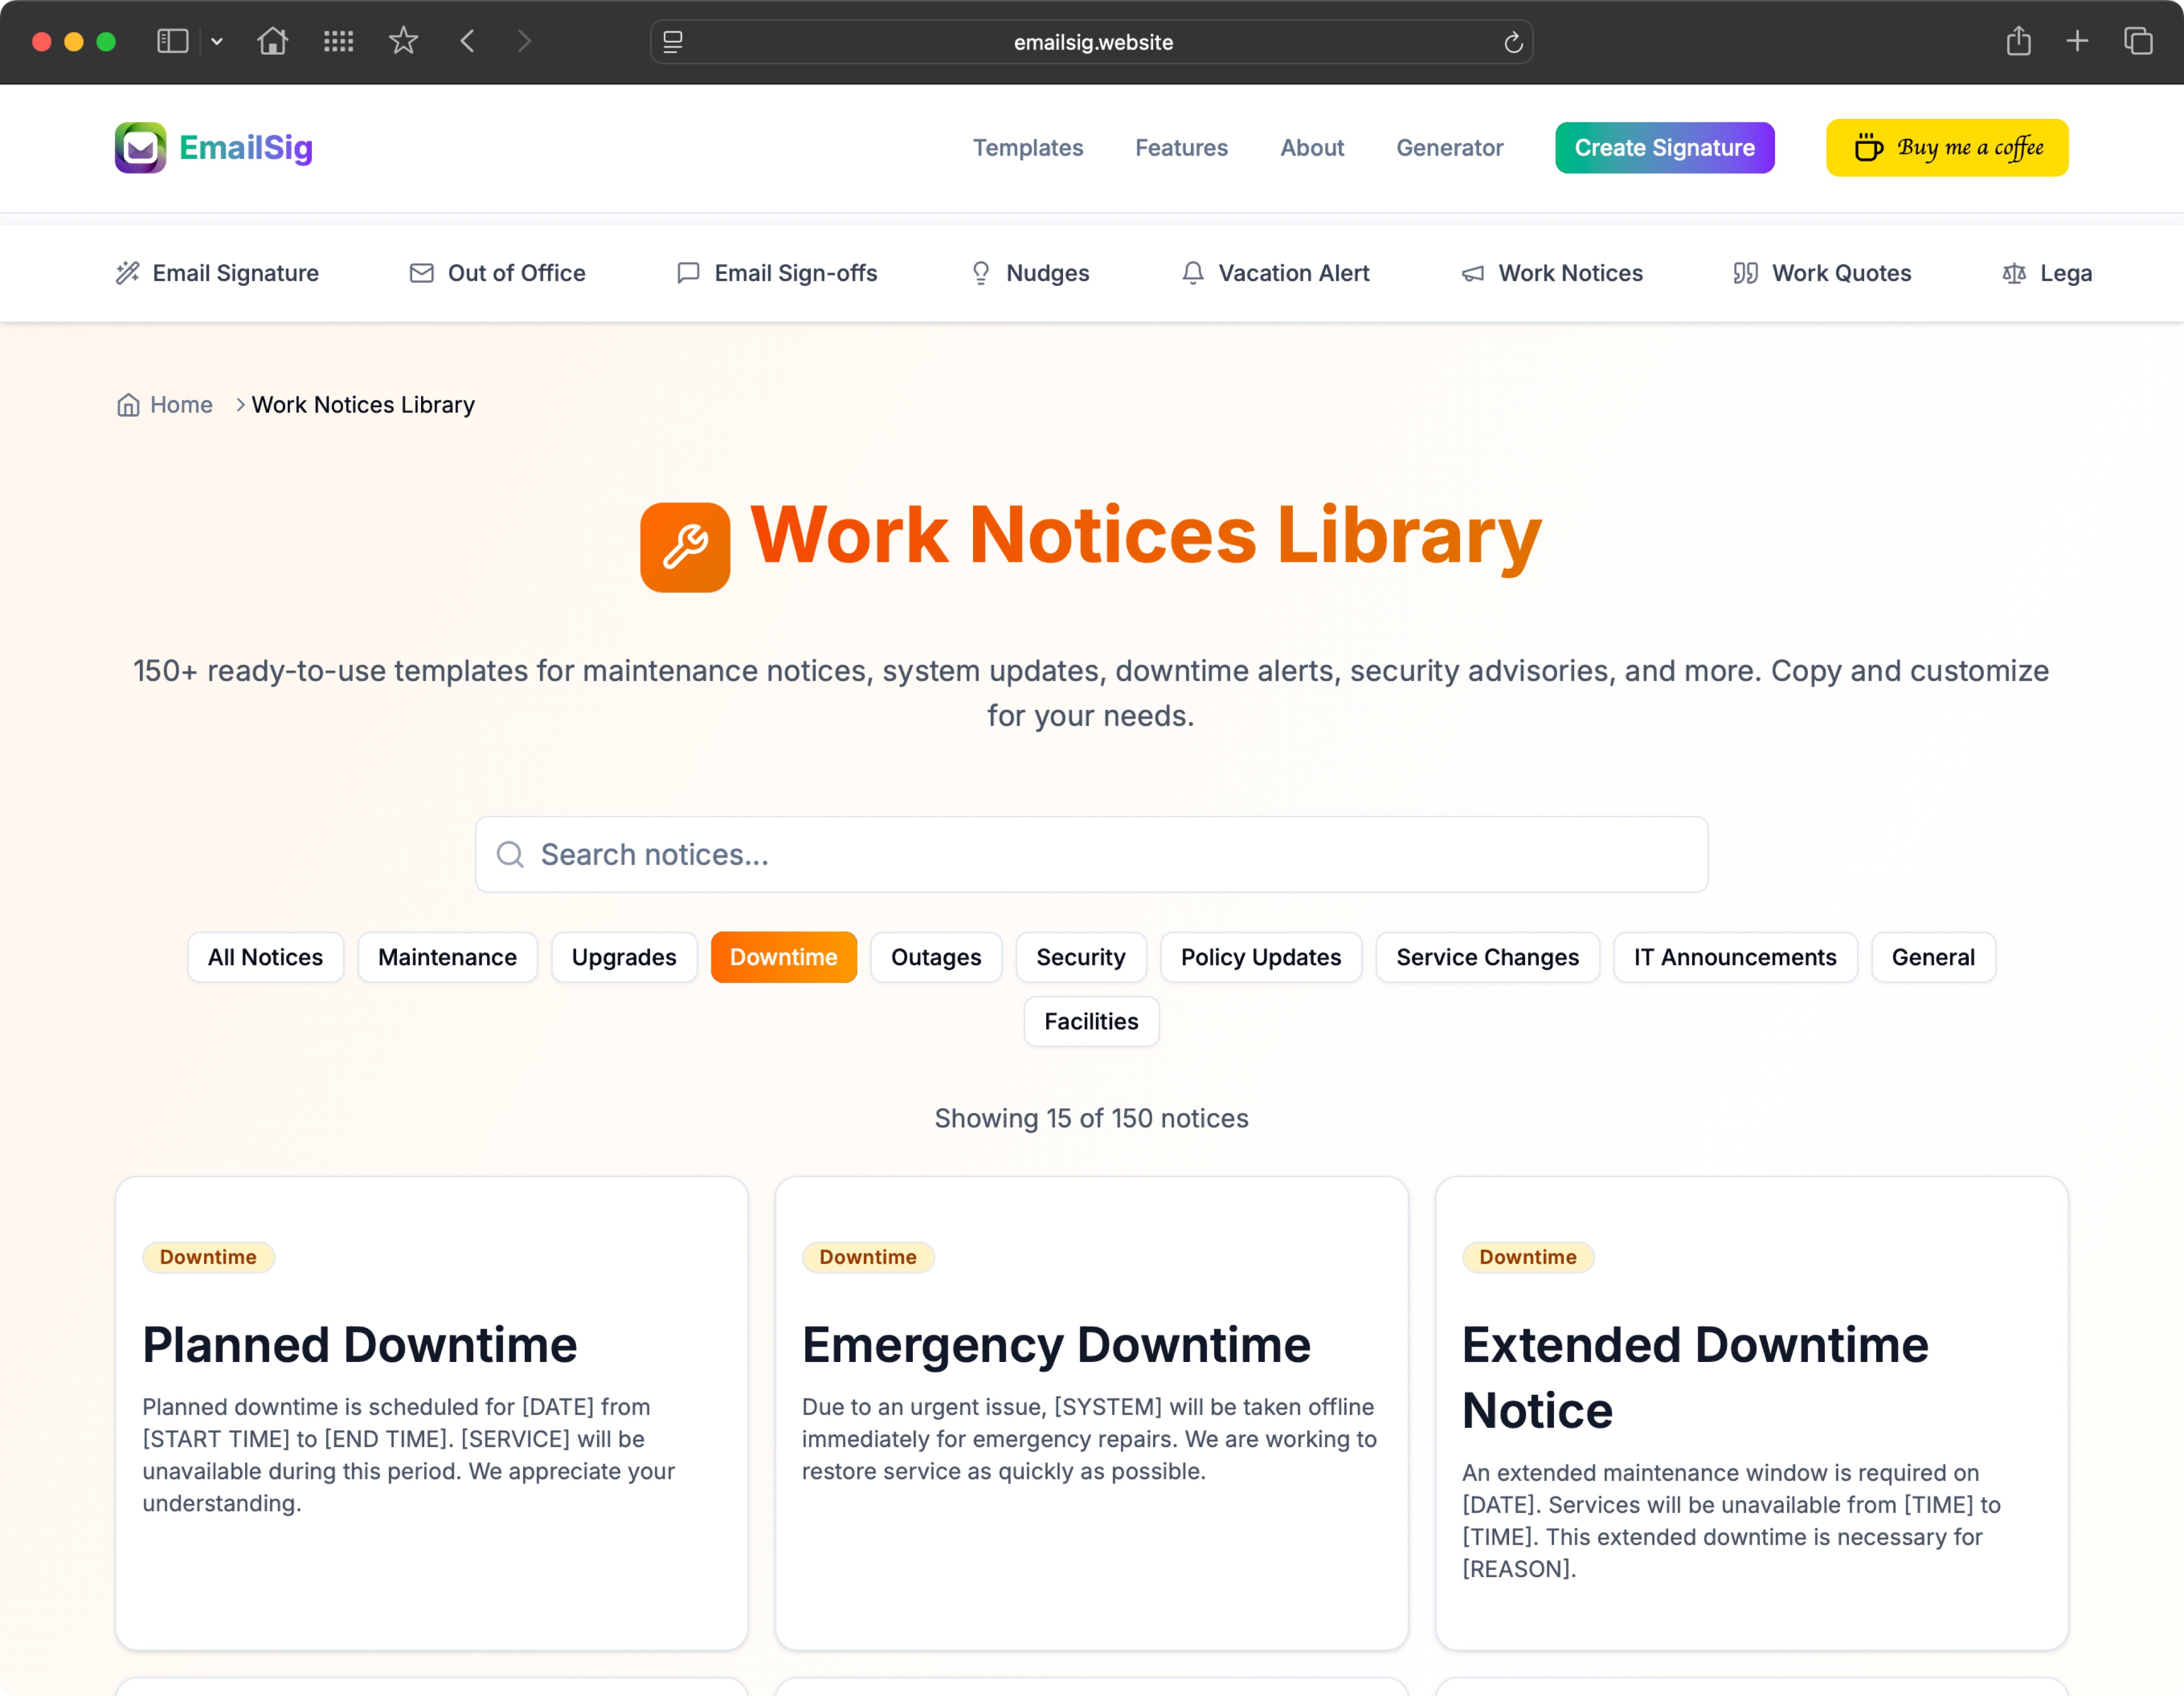Click the search magnifier in the notices search bar
This screenshot has width=2184, height=1696.
[510, 855]
